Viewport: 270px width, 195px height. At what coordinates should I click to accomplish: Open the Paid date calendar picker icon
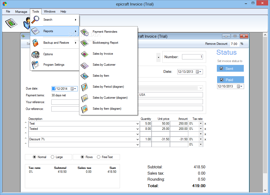point(240,86)
